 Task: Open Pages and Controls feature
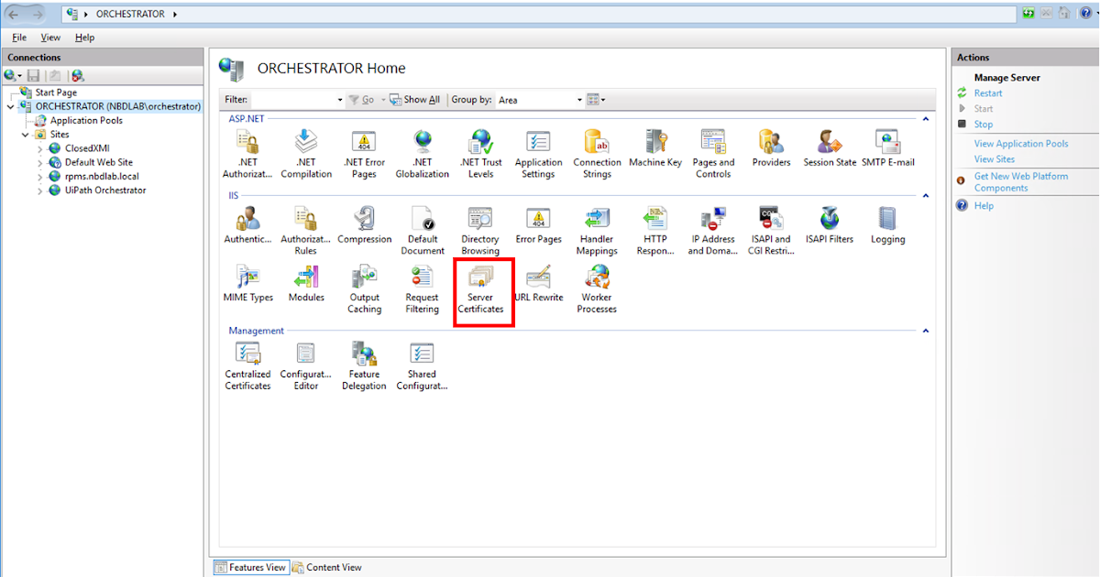coord(713,154)
